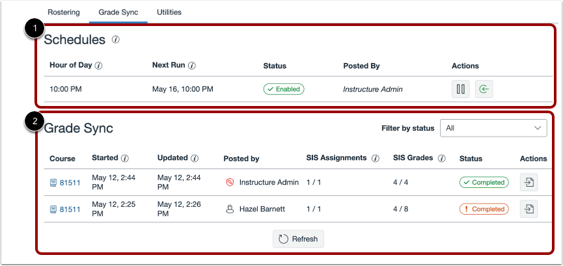Open the Rostering tab
563x266 pixels.
click(64, 12)
